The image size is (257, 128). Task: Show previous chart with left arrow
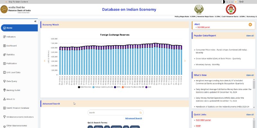(x=45, y=61)
